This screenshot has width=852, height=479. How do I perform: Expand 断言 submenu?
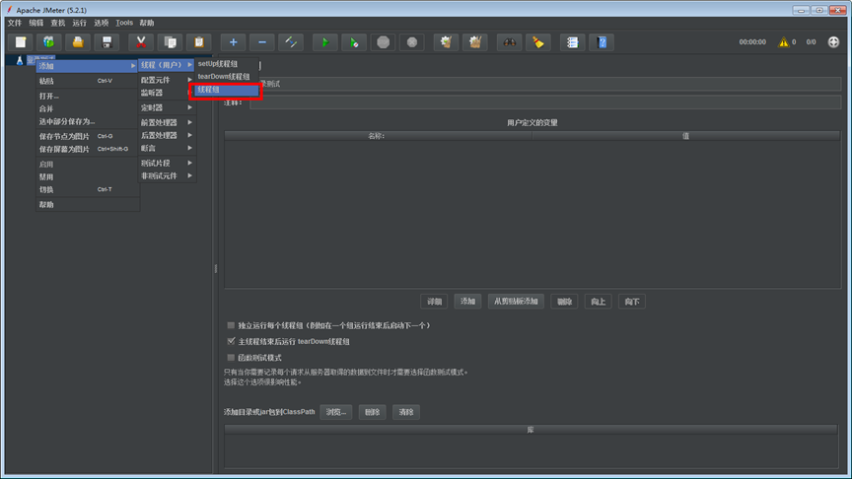click(x=166, y=148)
